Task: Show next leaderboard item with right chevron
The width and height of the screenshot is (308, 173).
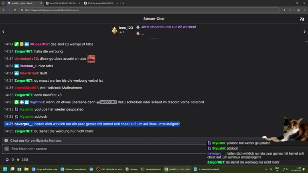Action: point(304,32)
